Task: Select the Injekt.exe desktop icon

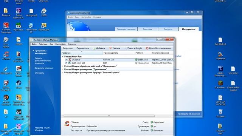Action: (220, 56)
